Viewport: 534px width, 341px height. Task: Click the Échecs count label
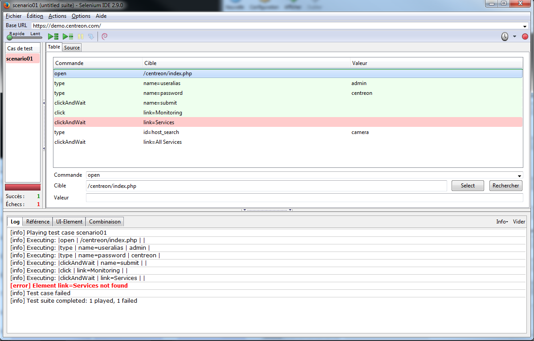[15, 204]
